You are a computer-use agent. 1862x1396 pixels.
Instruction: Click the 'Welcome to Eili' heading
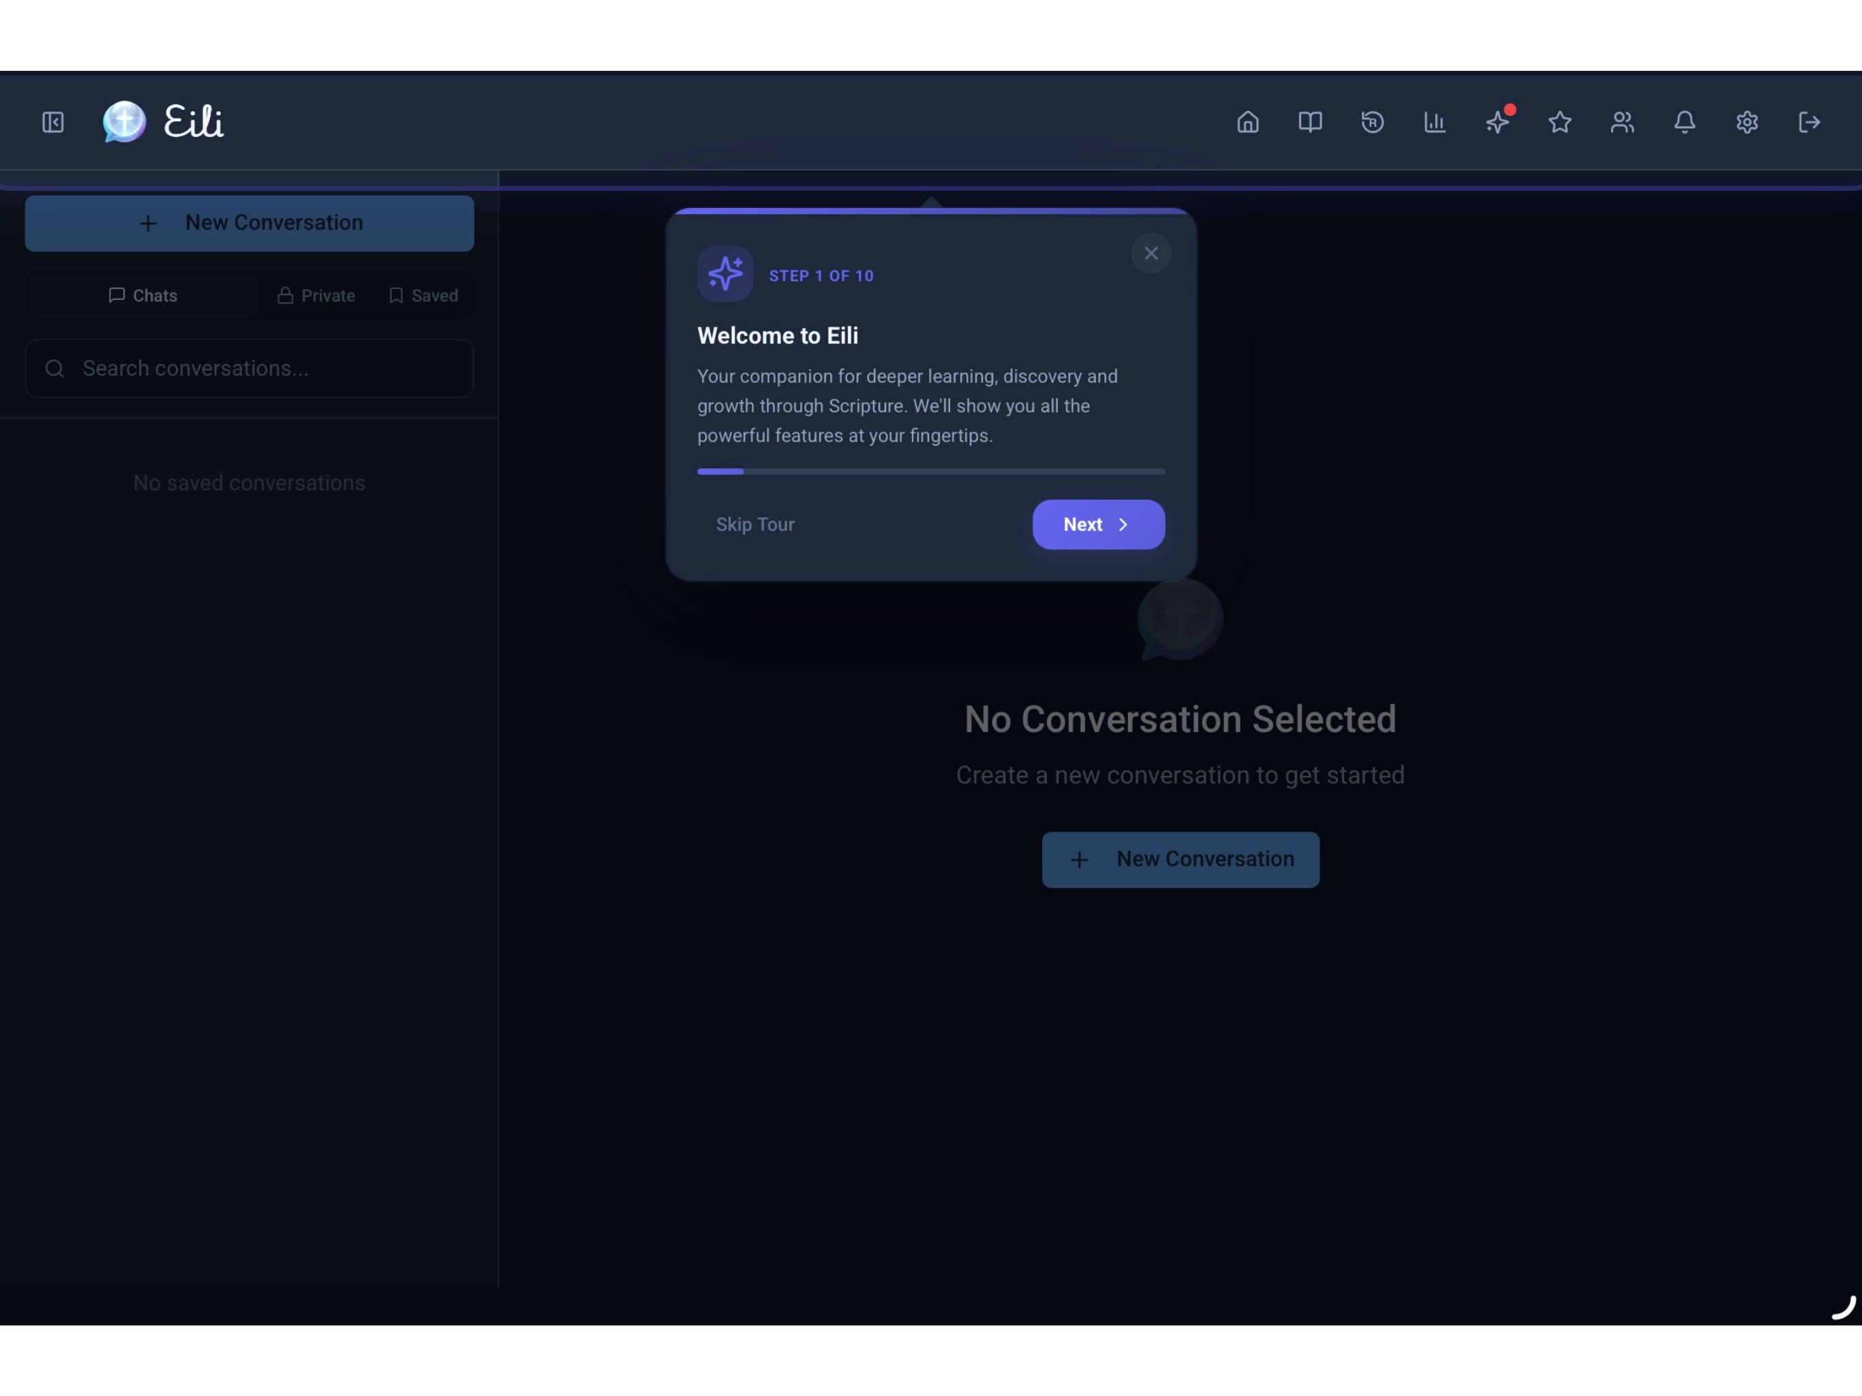pos(778,336)
